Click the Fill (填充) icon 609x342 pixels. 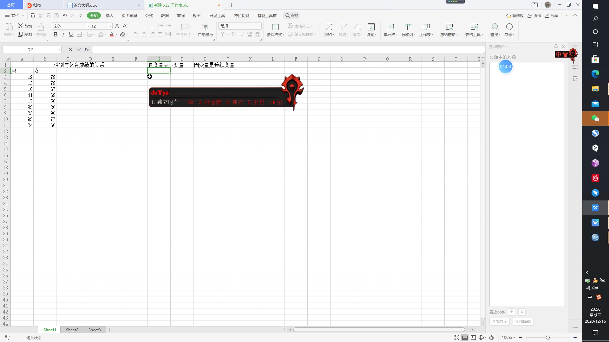[x=371, y=27]
